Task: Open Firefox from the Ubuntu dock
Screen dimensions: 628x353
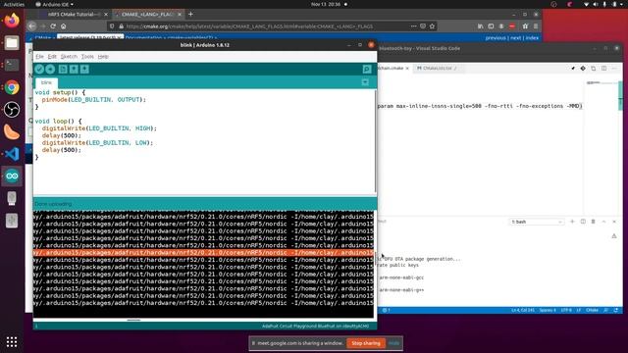Action: [12, 21]
